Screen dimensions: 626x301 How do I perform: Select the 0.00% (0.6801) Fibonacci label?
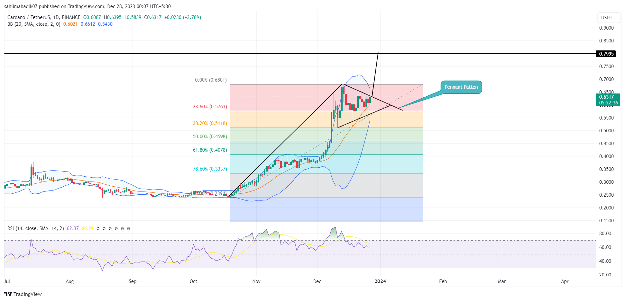211,80
